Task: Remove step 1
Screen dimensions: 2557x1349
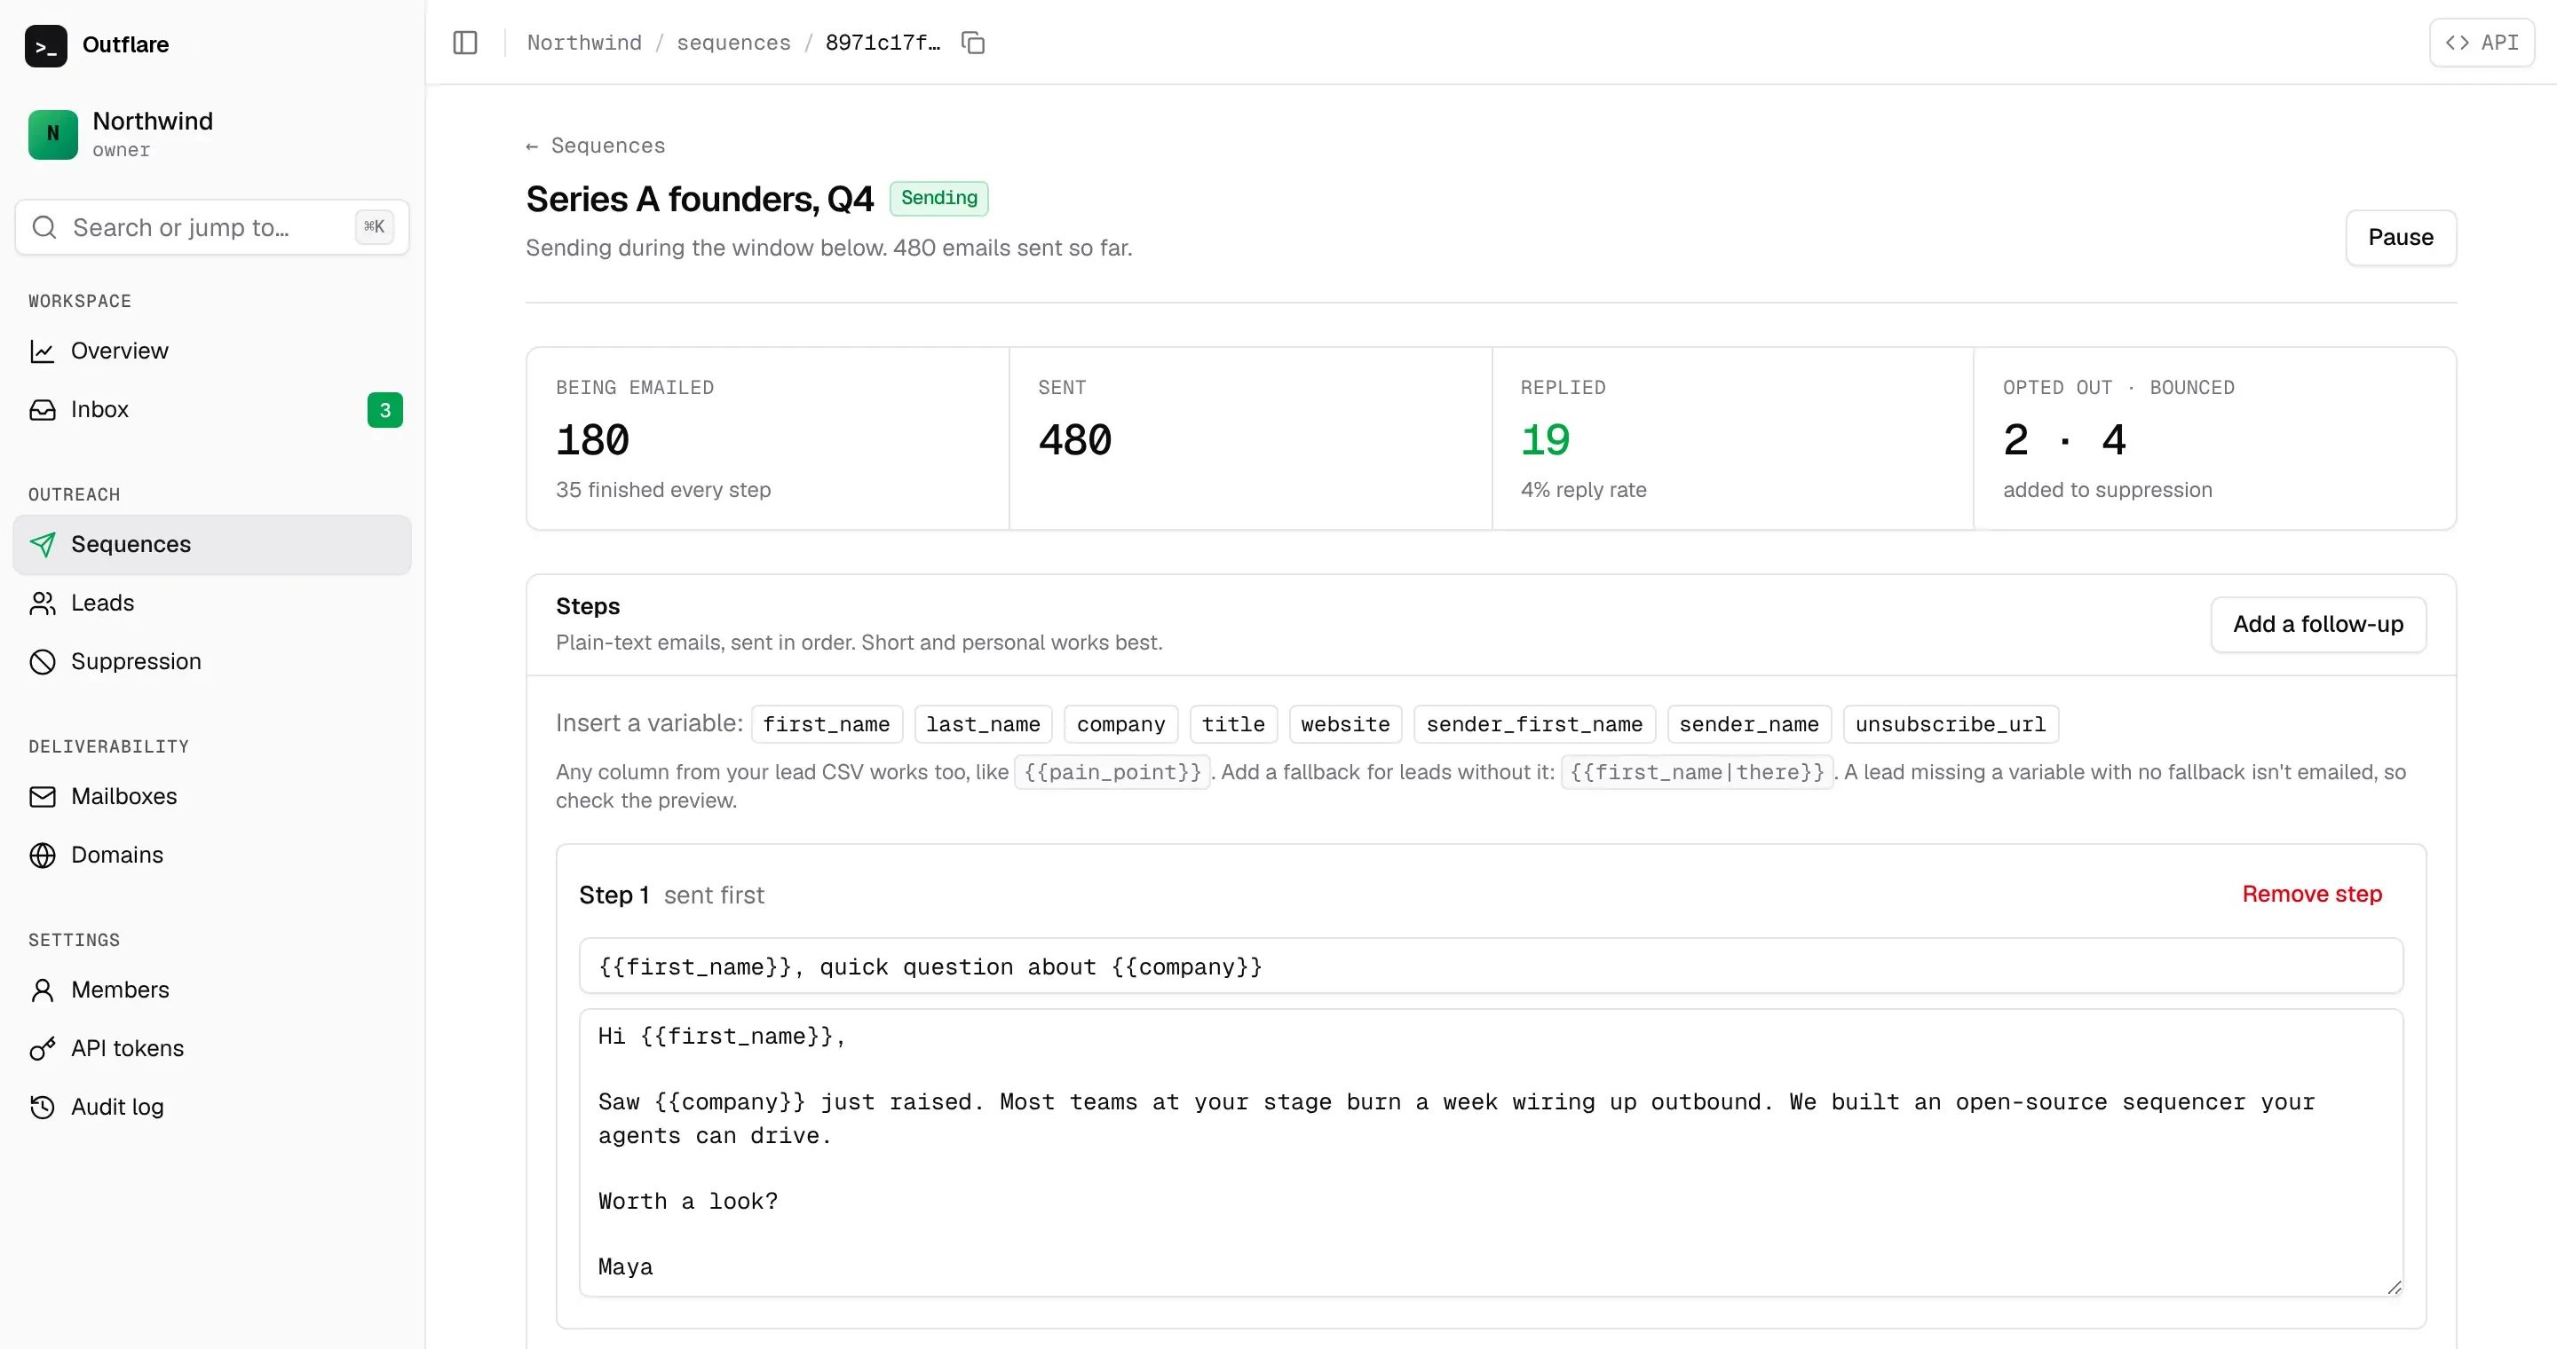Action: click(x=2312, y=894)
